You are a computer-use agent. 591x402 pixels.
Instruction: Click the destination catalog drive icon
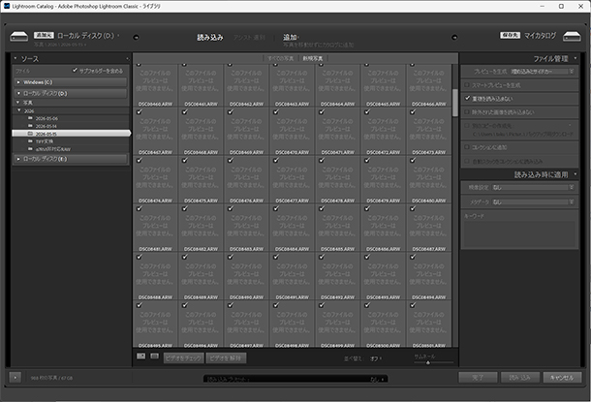coord(572,37)
